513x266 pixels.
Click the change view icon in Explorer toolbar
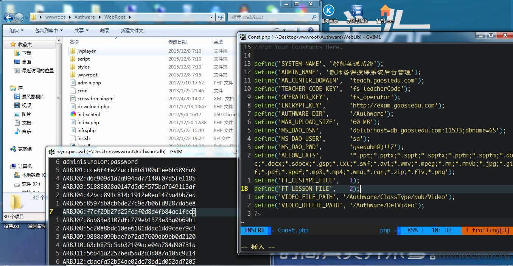[x=276, y=30]
